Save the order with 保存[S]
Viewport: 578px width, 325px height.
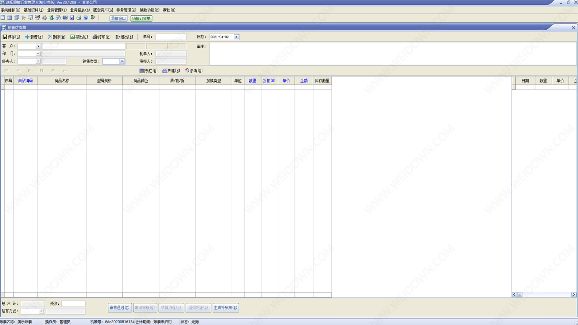11,37
